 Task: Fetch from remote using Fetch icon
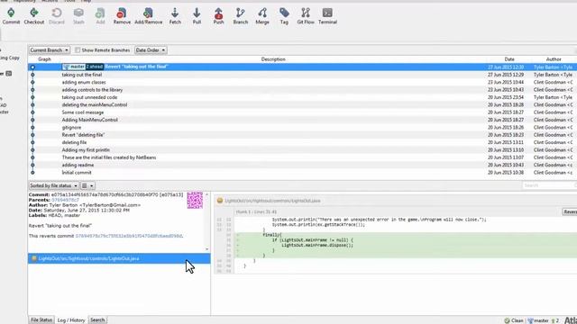click(x=175, y=16)
